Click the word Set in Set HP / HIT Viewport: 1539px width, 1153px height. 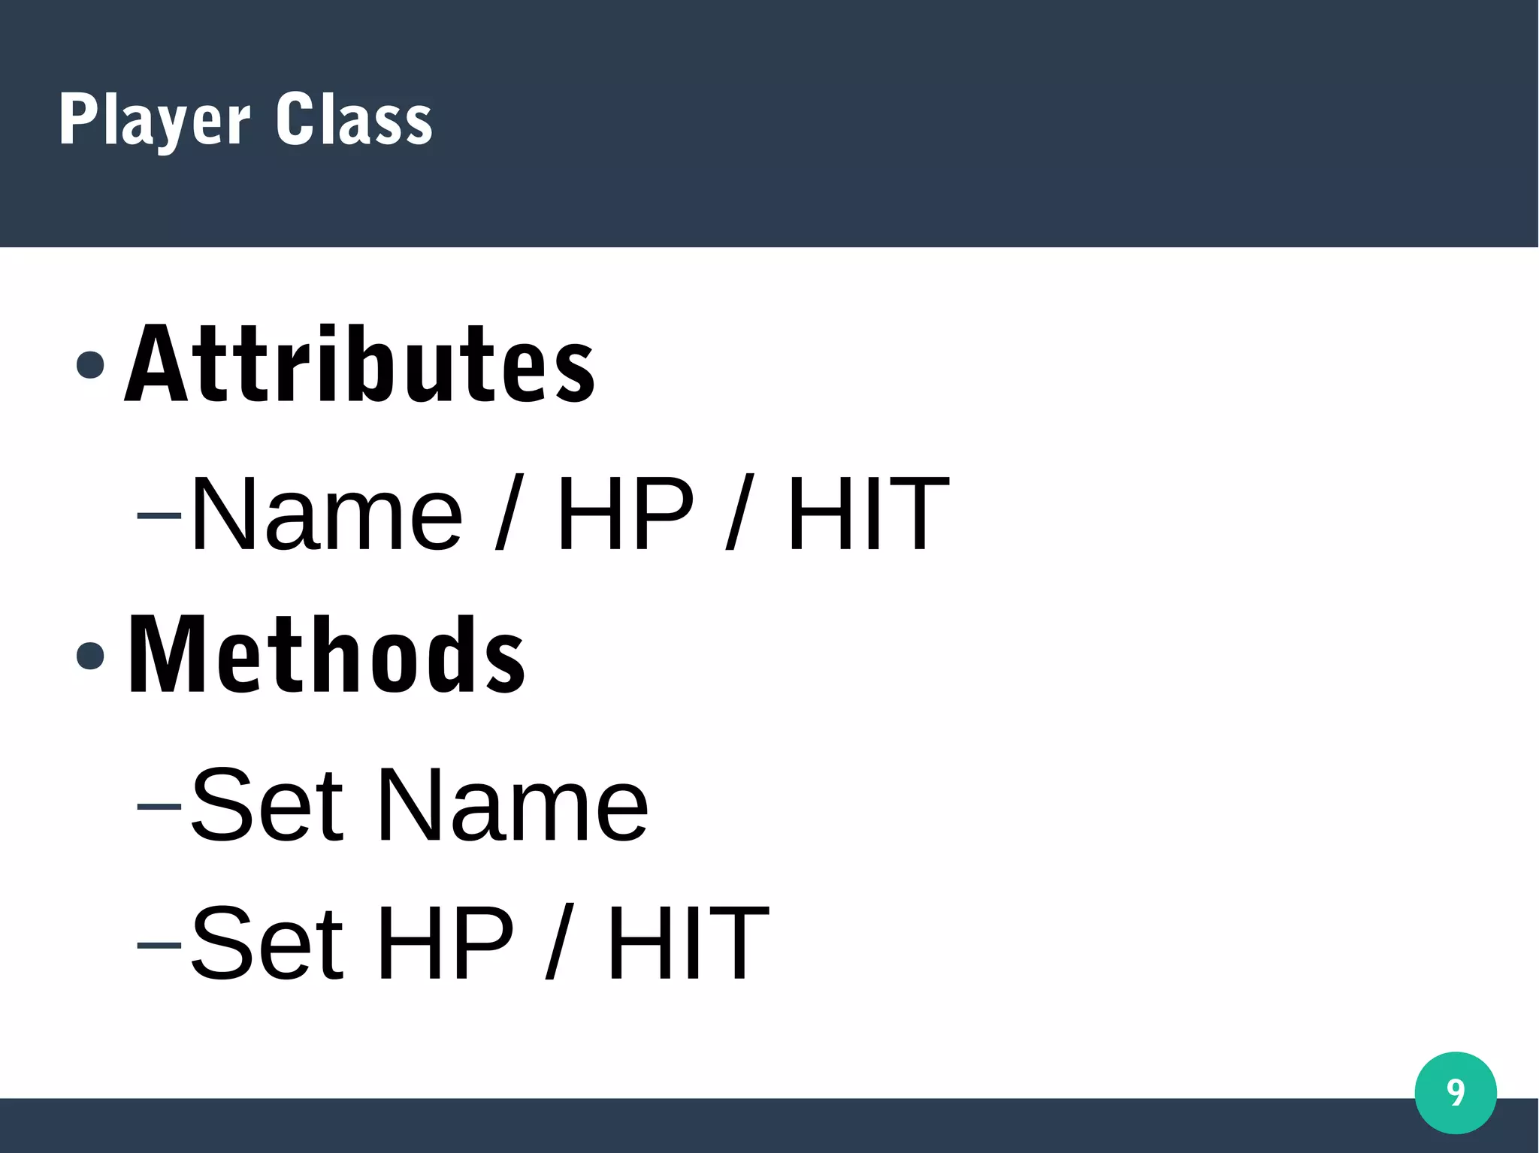coord(268,942)
